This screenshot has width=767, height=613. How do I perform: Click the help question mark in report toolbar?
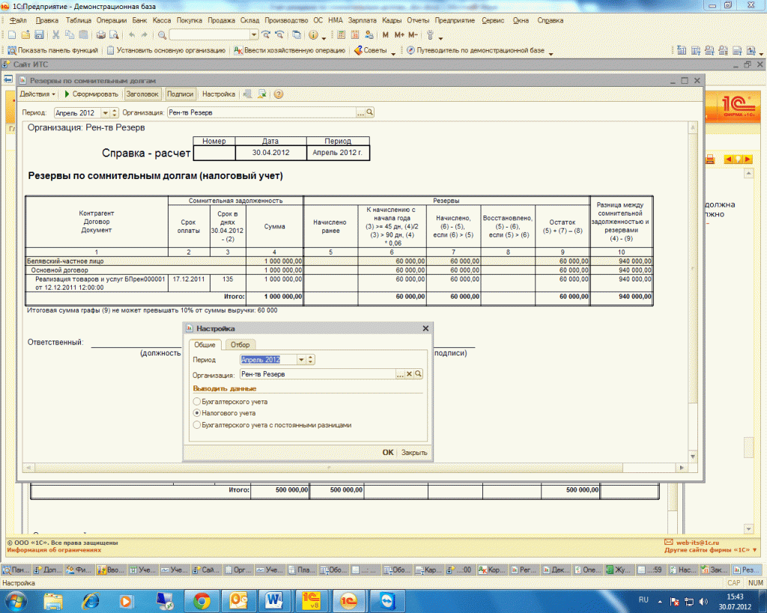279,94
